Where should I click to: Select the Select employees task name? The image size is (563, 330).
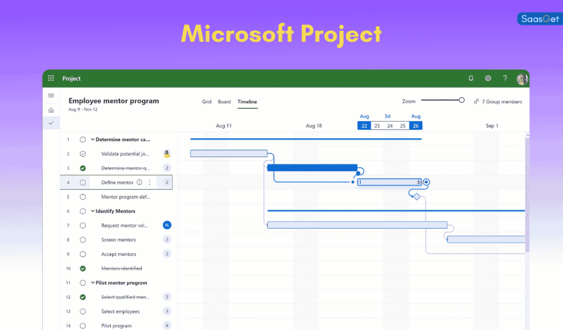(x=120, y=311)
